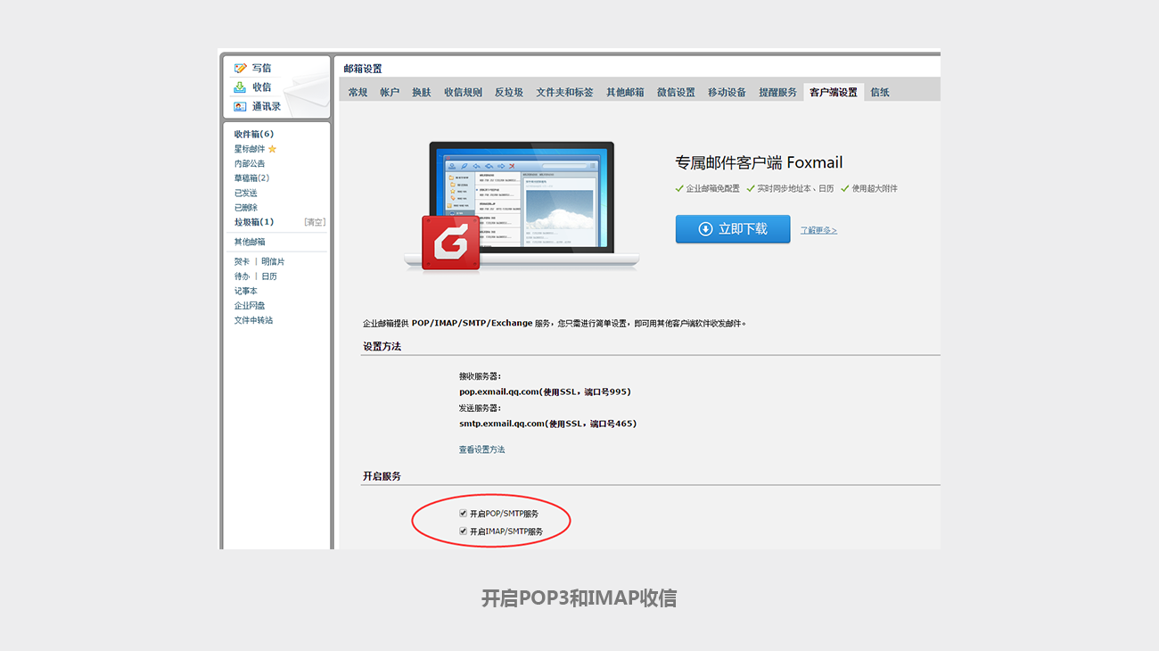The width and height of the screenshot is (1159, 651).
Task: Switch to the 换肤 tab
Action: click(422, 92)
